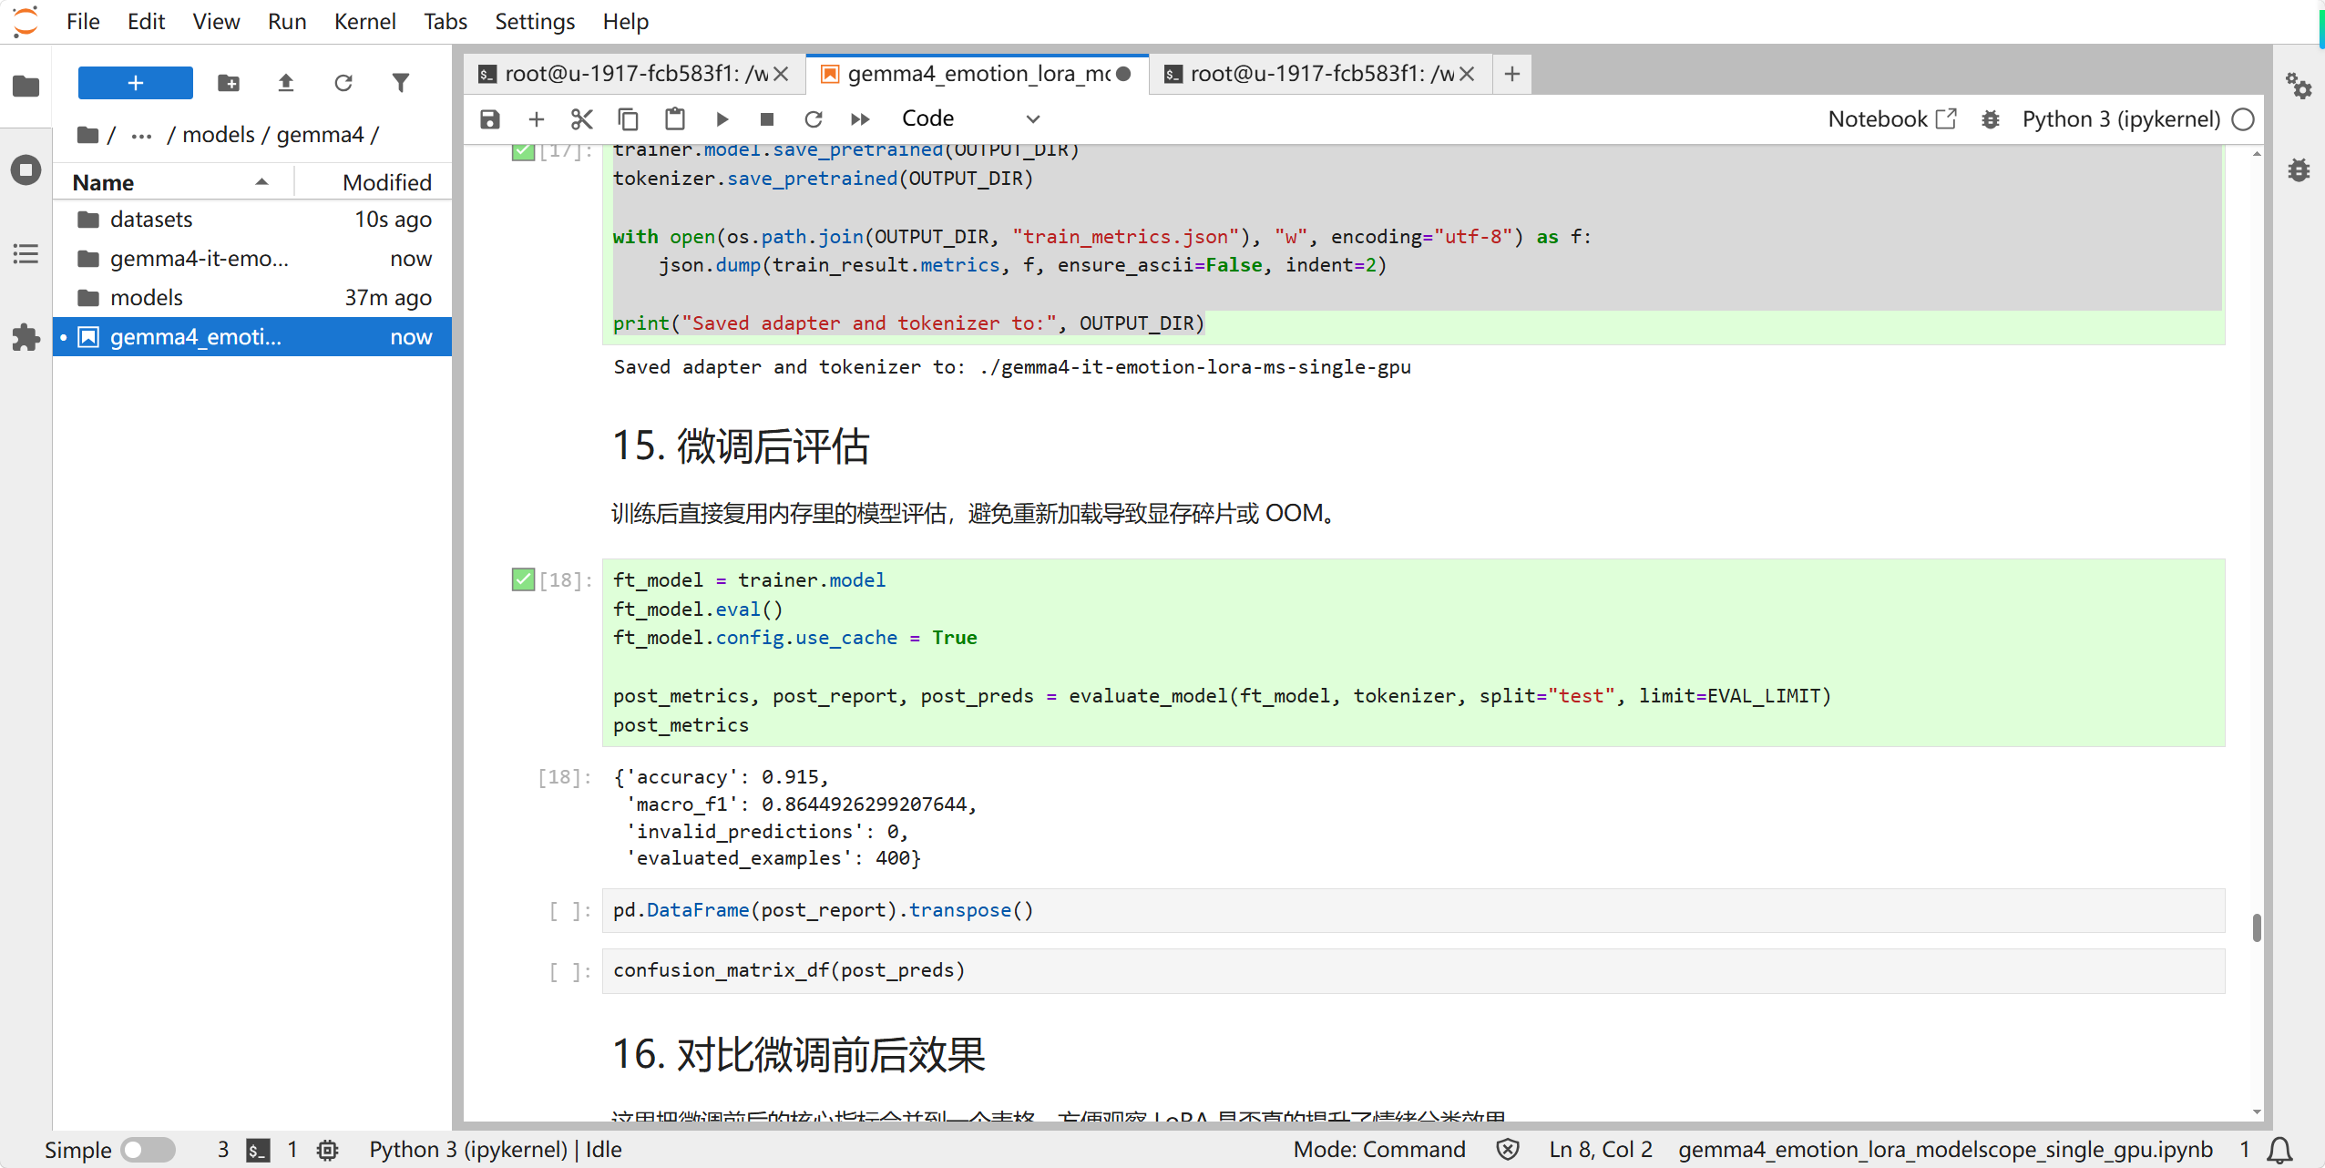Add a new launcher tab
Image resolution: width=2325 pixels, height=1168 pixels.
(x=1512, y=74)
